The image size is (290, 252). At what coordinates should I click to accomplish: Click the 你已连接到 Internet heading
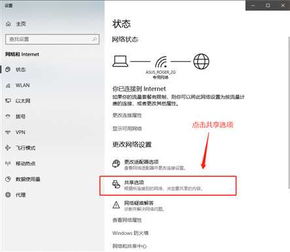coord(139,89)
